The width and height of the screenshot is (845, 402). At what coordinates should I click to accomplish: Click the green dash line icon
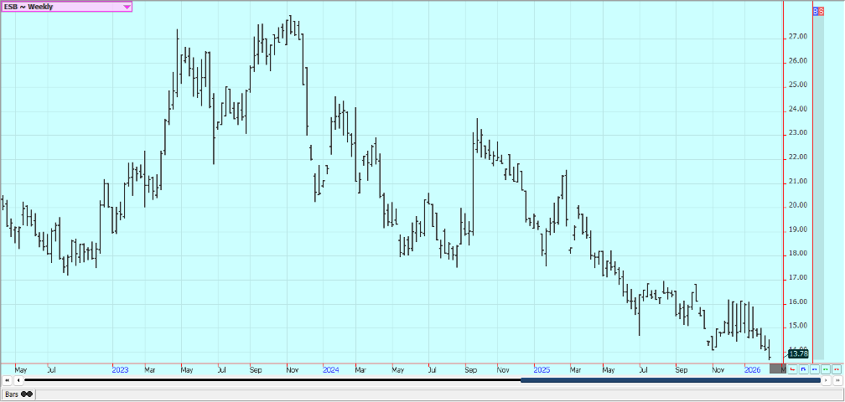tap(826, 368)
